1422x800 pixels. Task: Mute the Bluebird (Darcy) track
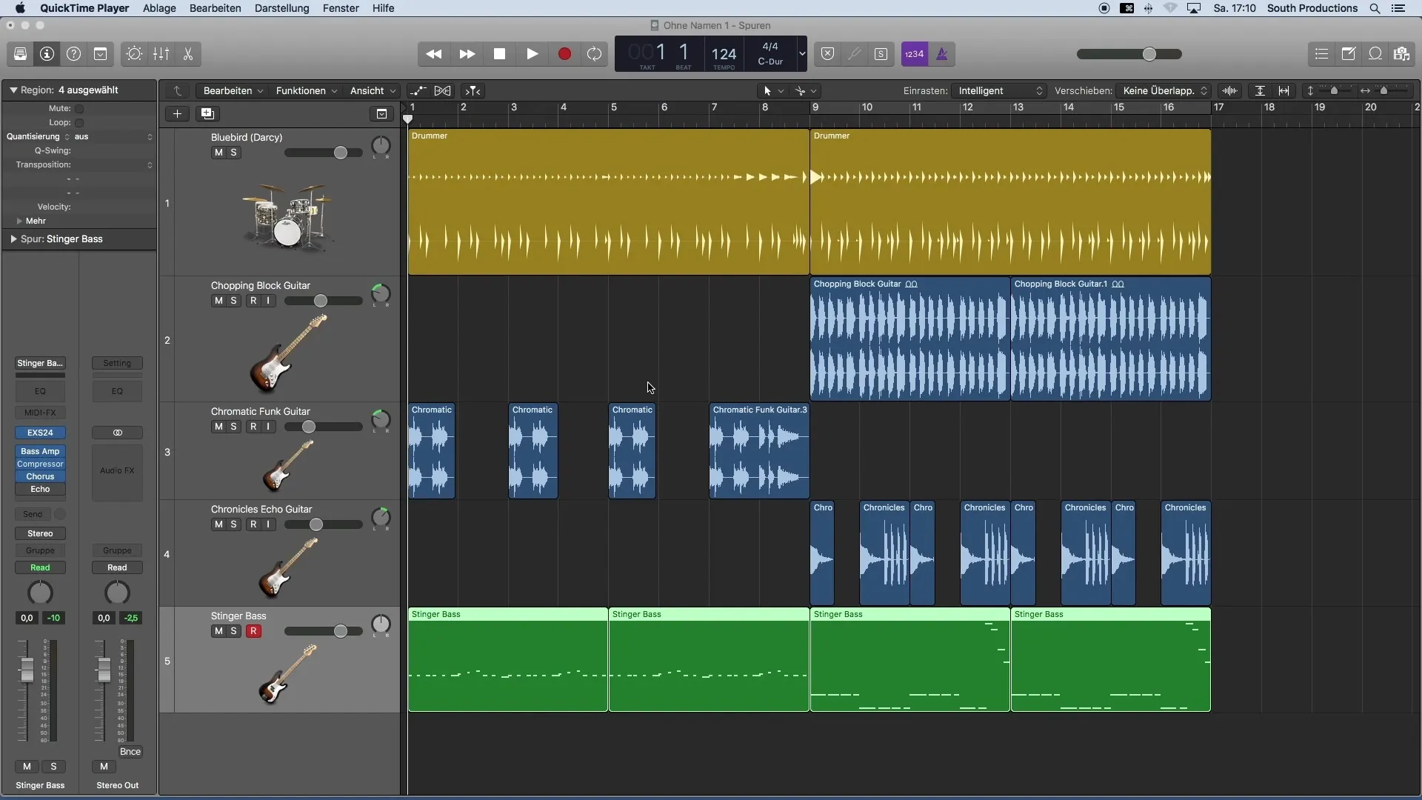click(218, 153)
